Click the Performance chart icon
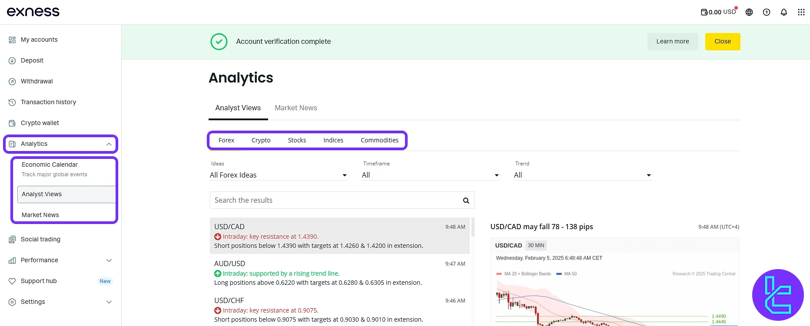The width and height of the screenshot is (810, 326). (x=12, y=260)
